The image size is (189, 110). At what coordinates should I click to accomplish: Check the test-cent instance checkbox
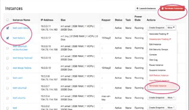click(7, 78)
